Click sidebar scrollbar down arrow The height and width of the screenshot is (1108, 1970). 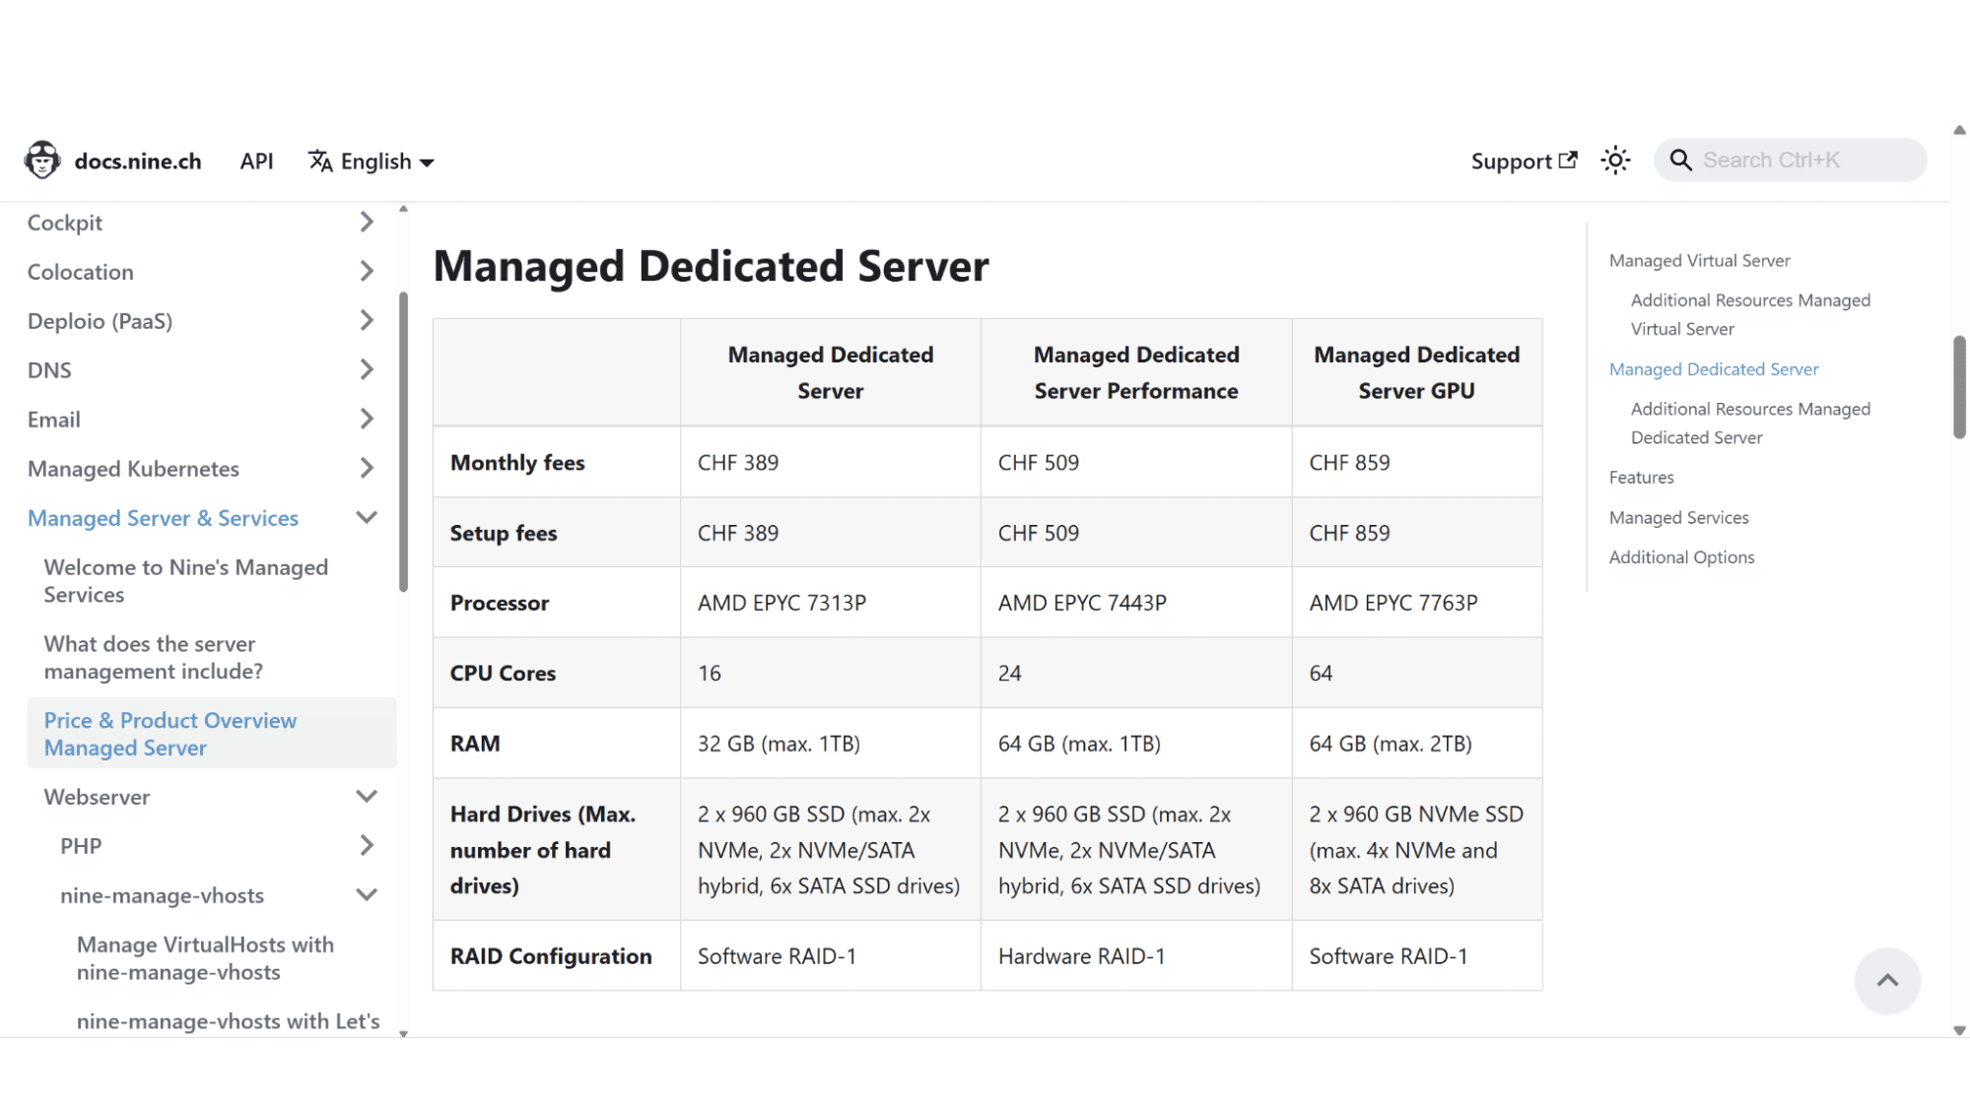[403, 1033]
